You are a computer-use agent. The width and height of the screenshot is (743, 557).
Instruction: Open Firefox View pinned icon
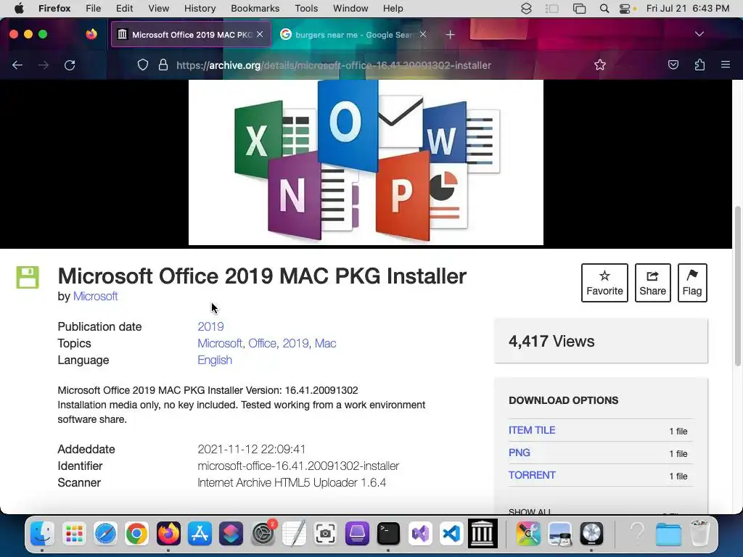pyautogui.click(x=91, y=34)
